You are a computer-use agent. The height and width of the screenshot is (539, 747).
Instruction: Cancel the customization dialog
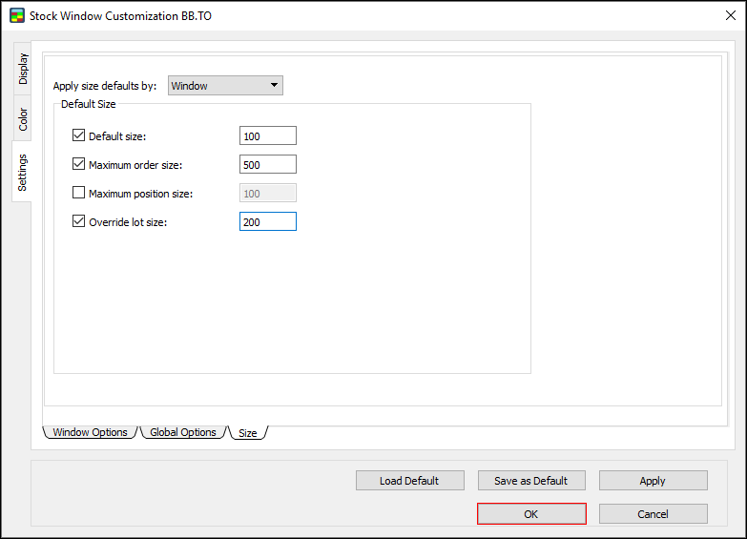pyautogui.click(x=653, y=514)
